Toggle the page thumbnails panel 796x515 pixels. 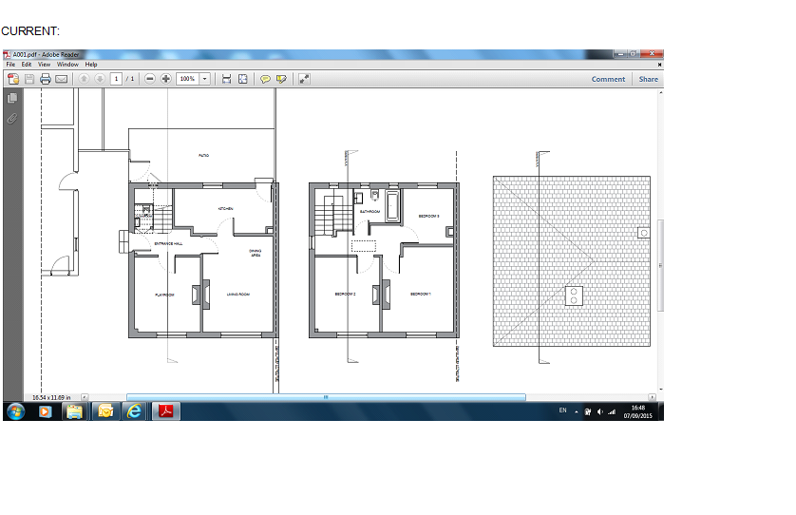tap(12, 98)
